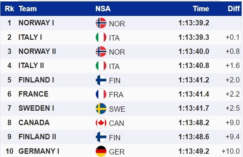Screen dimensions: 243x157
Task: Sort results by Time column header
Action: click(x=201, y=9)
